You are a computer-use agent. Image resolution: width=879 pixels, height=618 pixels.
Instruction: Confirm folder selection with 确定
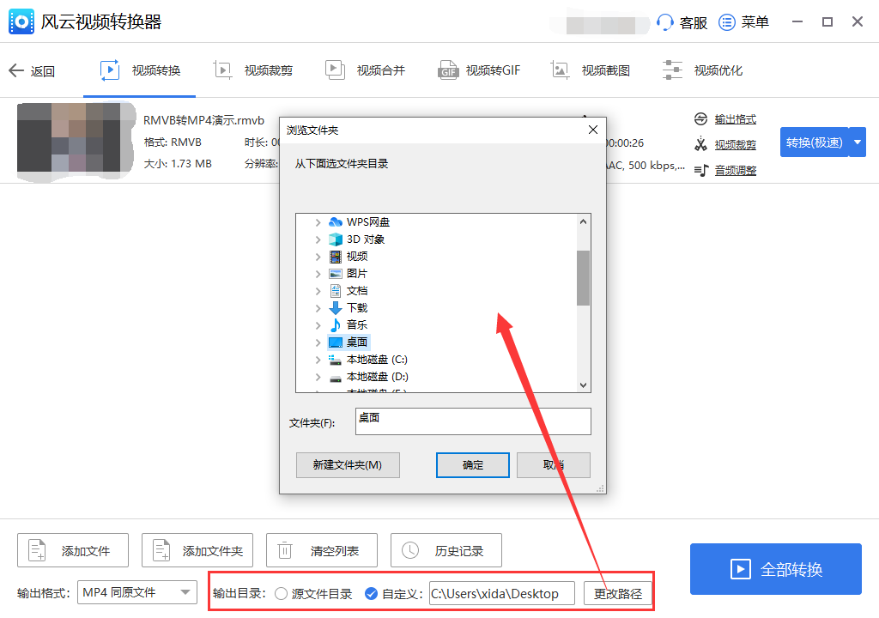click(x=472, y=463)
